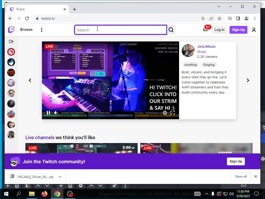Close the Twitch tab
This screenshot has height=199, width=265.
click(64, 9)
